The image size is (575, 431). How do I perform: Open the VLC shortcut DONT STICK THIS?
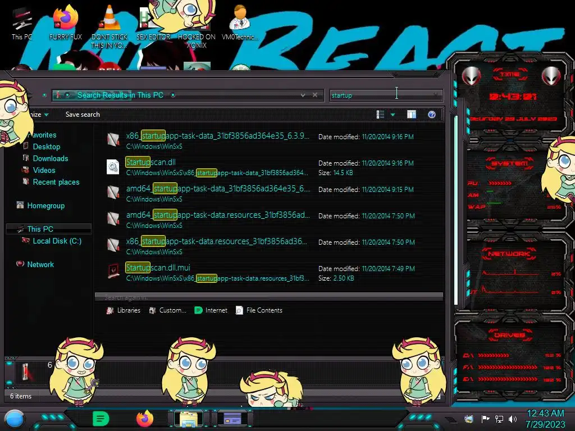point(109,26)
